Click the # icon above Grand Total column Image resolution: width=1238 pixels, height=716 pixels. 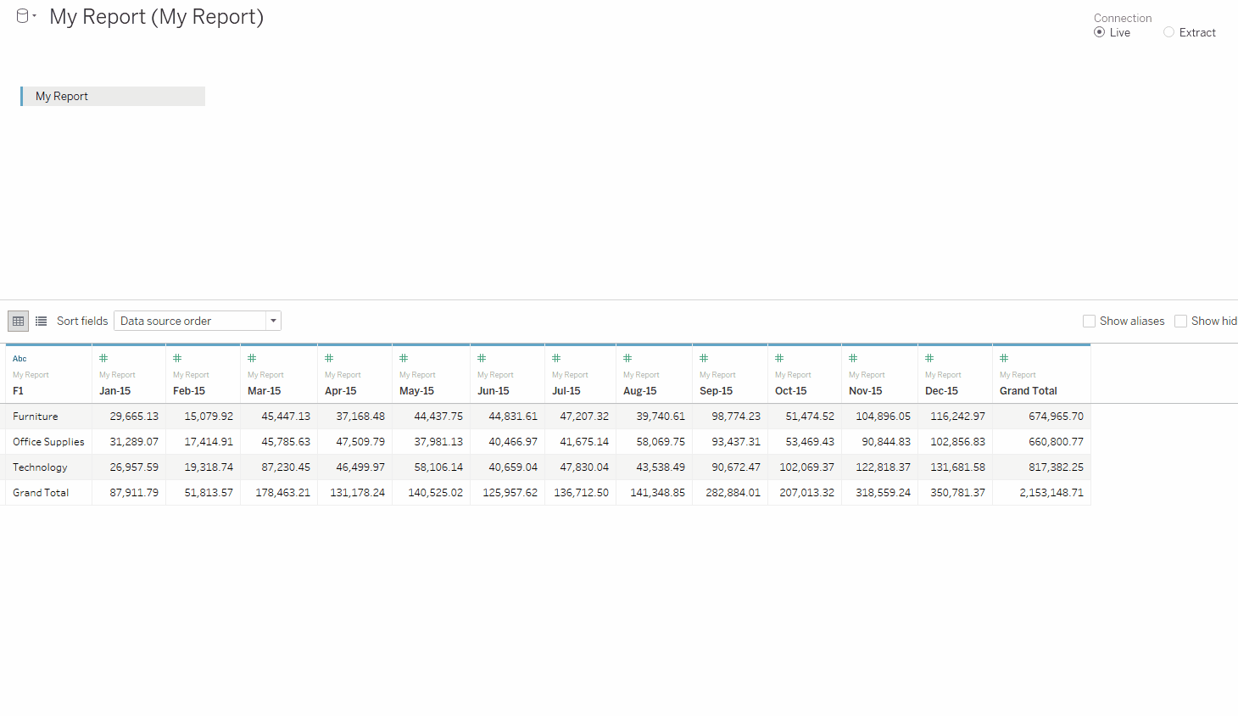pos(1002,358)
